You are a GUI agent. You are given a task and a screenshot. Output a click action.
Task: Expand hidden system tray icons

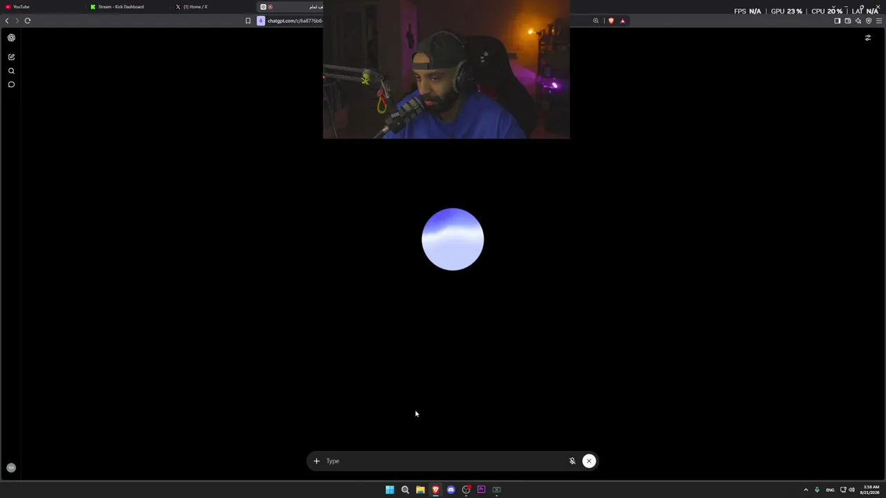pyautogui.click(x=806, y=490)
